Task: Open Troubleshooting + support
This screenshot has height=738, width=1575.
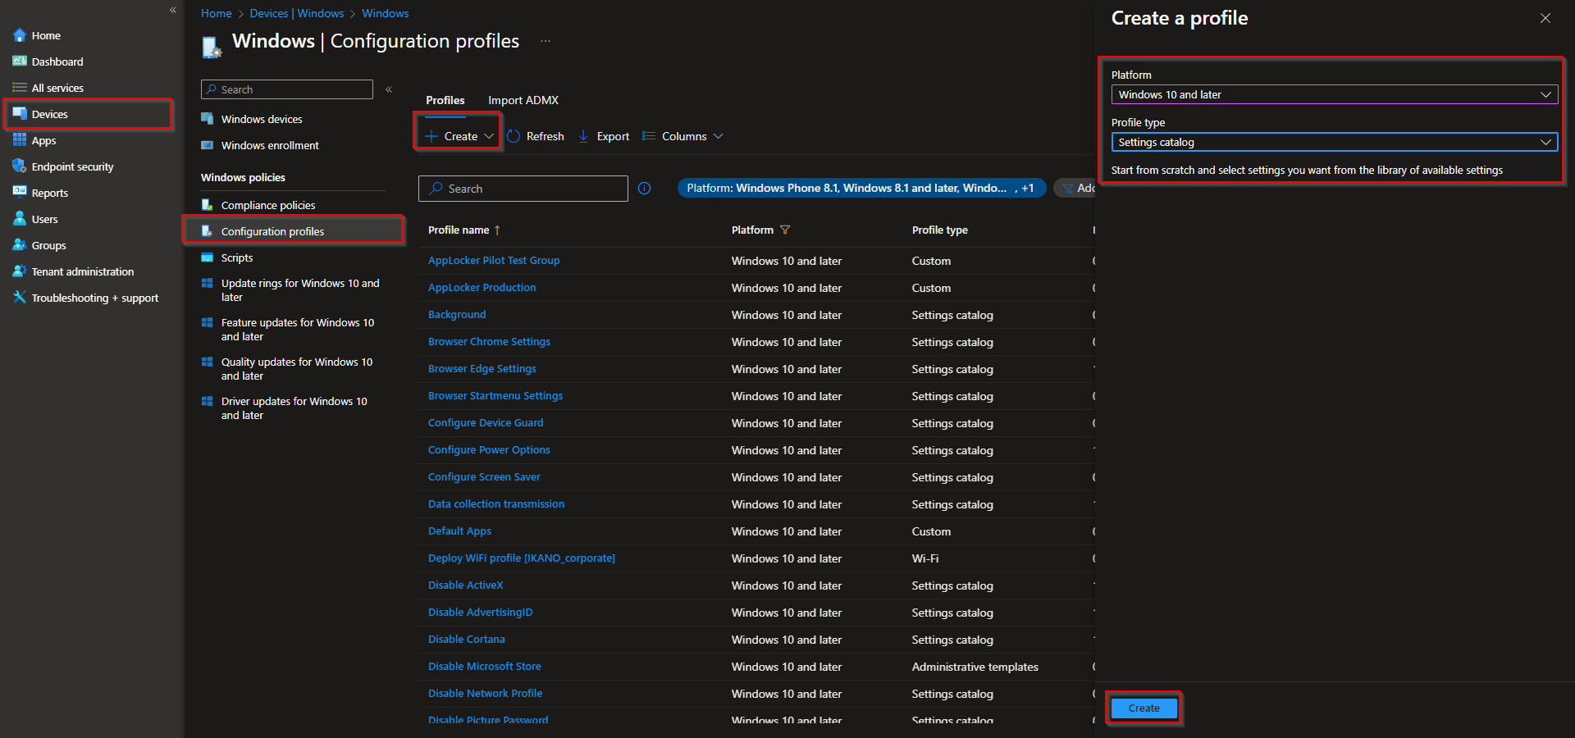Action: [94, 297]
